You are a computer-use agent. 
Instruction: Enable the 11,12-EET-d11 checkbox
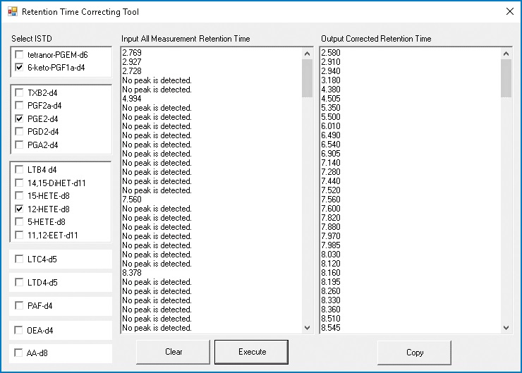coord(19,235)
